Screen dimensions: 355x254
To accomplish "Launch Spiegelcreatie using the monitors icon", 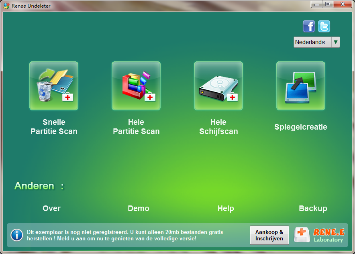I will tap(301, 86).
